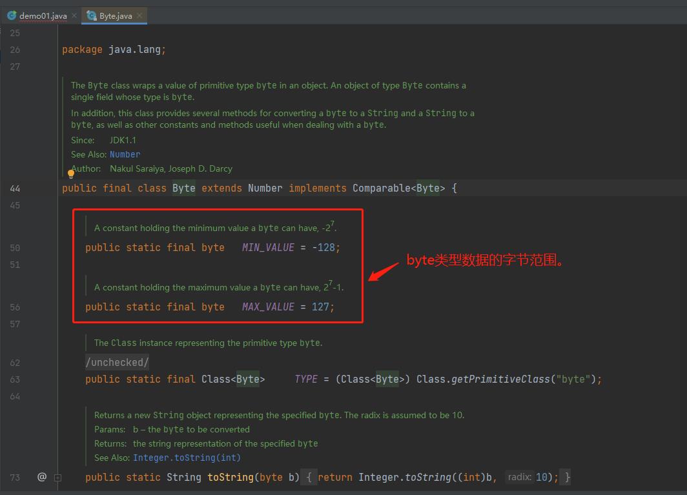The height and width of the screenshot is (495, 687).
Task: Click line number 26 in the gutter
Action: coord(15,50)
